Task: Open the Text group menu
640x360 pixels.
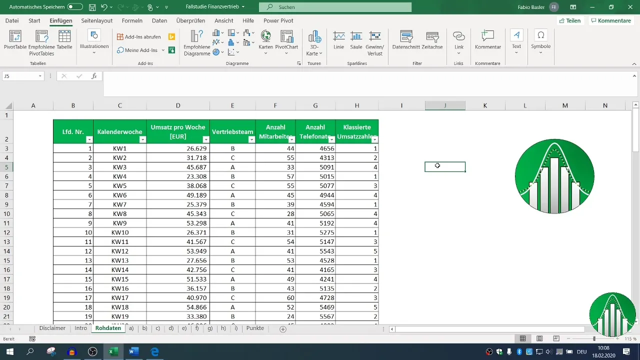Action: (516, 42)
